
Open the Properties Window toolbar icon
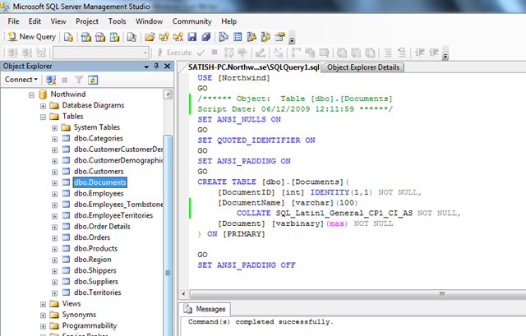click(x=279, y=37)
